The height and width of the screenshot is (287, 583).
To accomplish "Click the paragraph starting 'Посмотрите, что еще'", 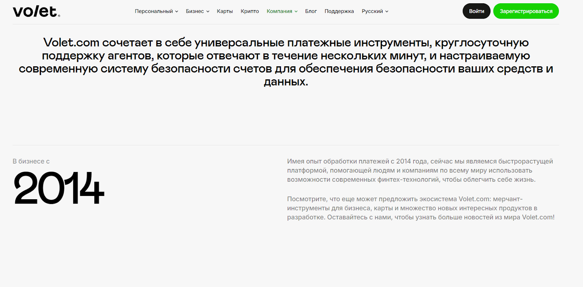I will [421, 208].
